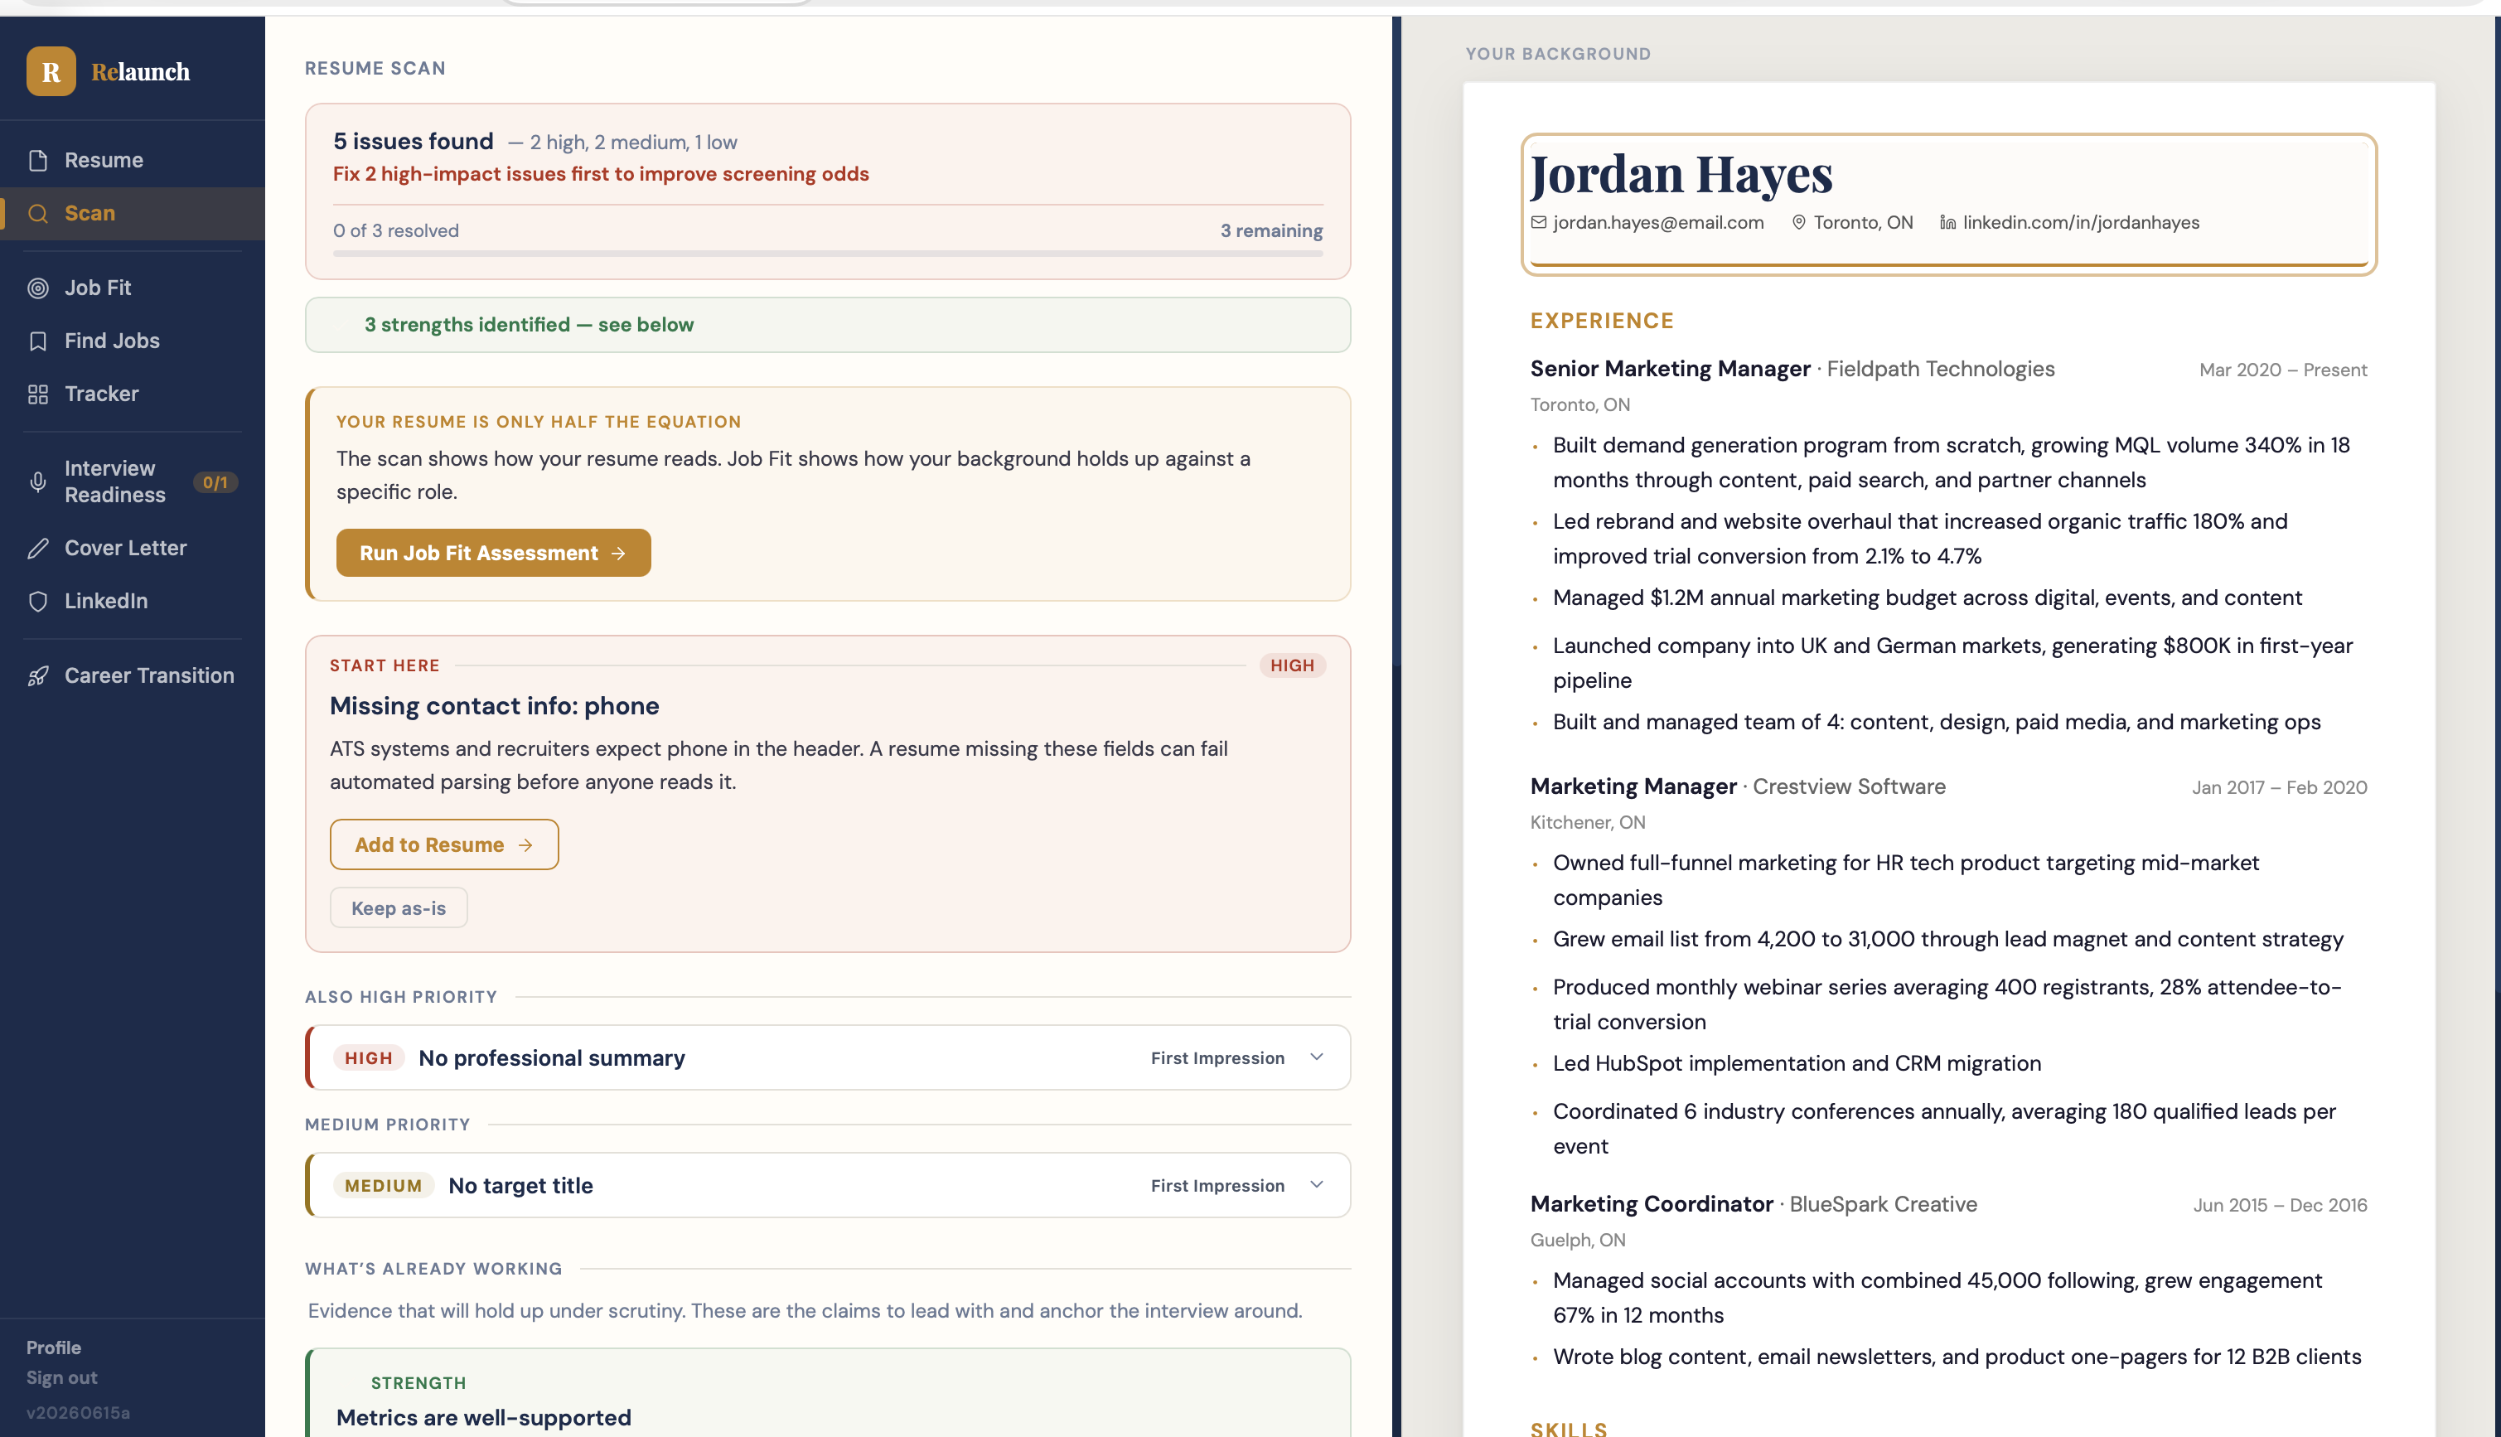Go to Job Fit in sidebar

pyautogui.click(x=133, y=288)
